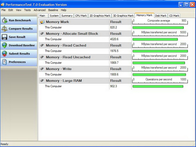Click the Memory - Write heading

coord(59,69)
